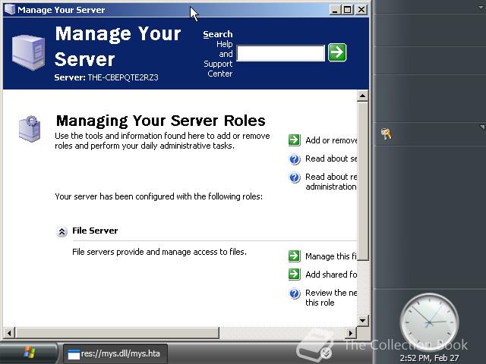Click the analog clock gadget
The width and height of the screenshot is (486, 364).
click(429, 322)
